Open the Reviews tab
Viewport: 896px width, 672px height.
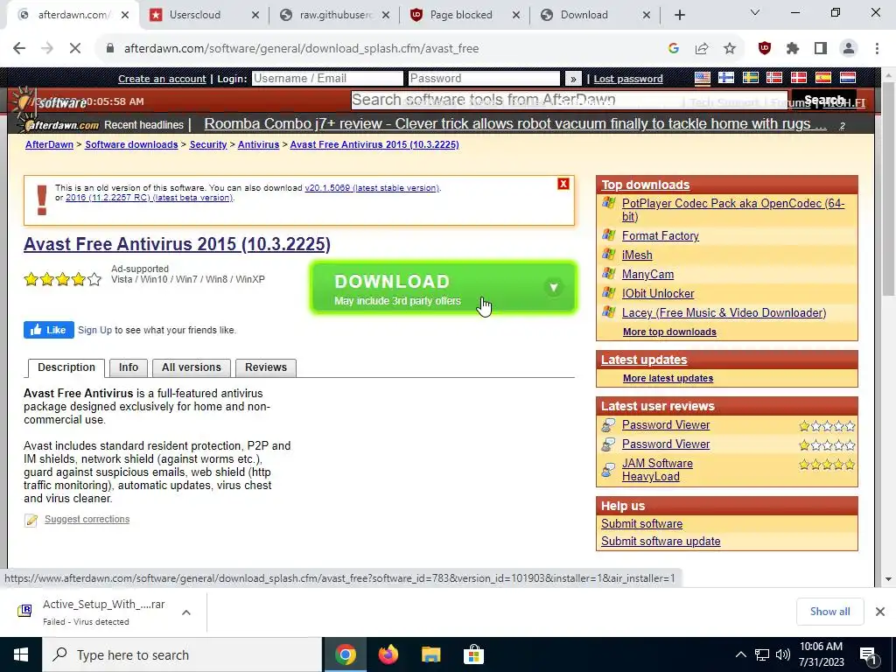(266, 367)
